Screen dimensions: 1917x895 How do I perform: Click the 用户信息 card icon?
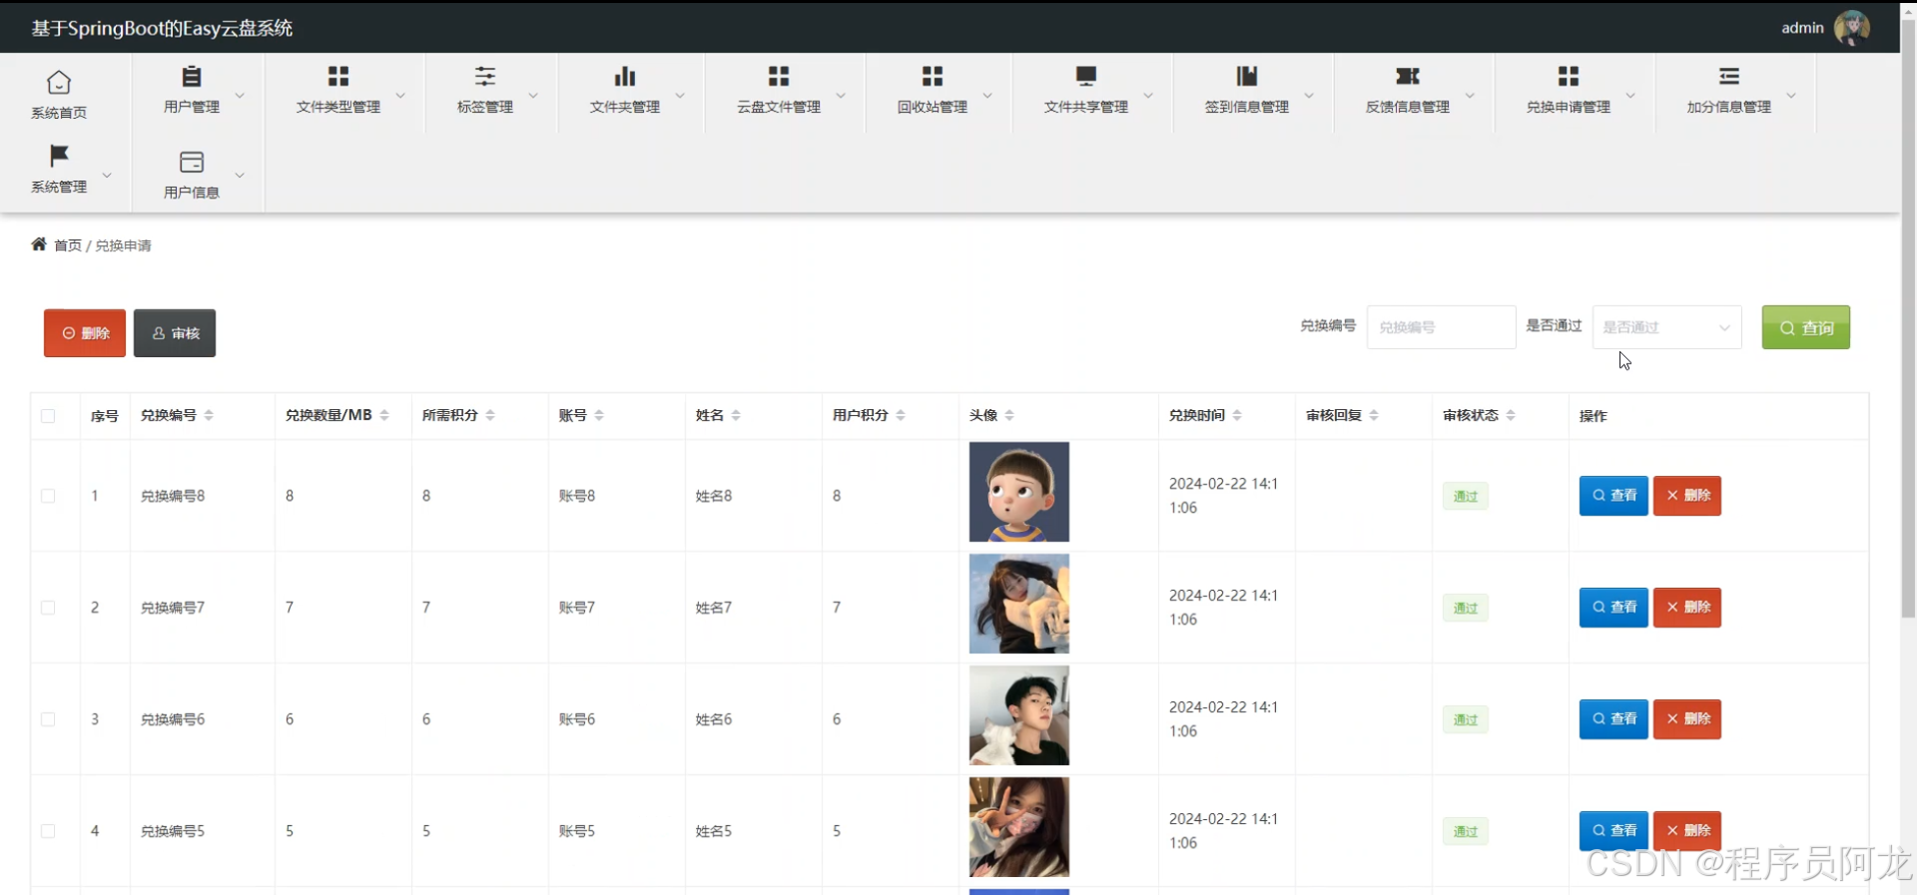192,162
